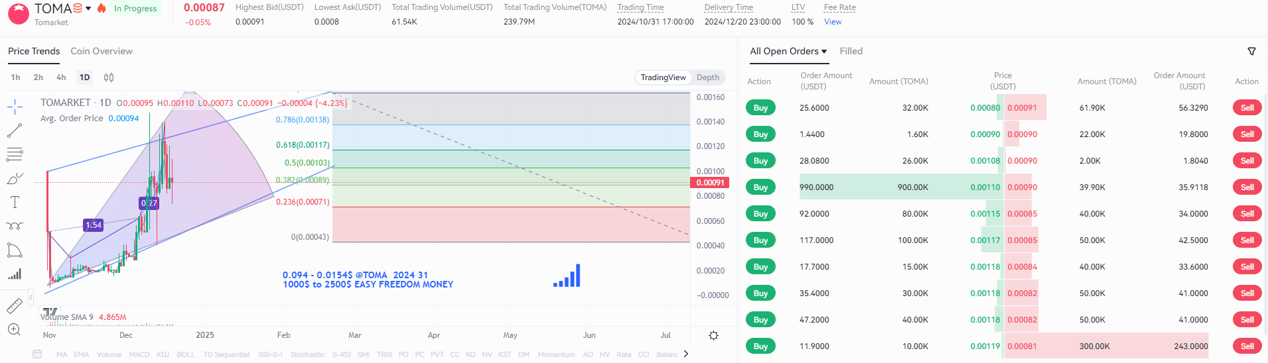Click the 1.54 pattern ratio label on chart
The width and height of the screenshot is (1268, 363).
[94, 225]
